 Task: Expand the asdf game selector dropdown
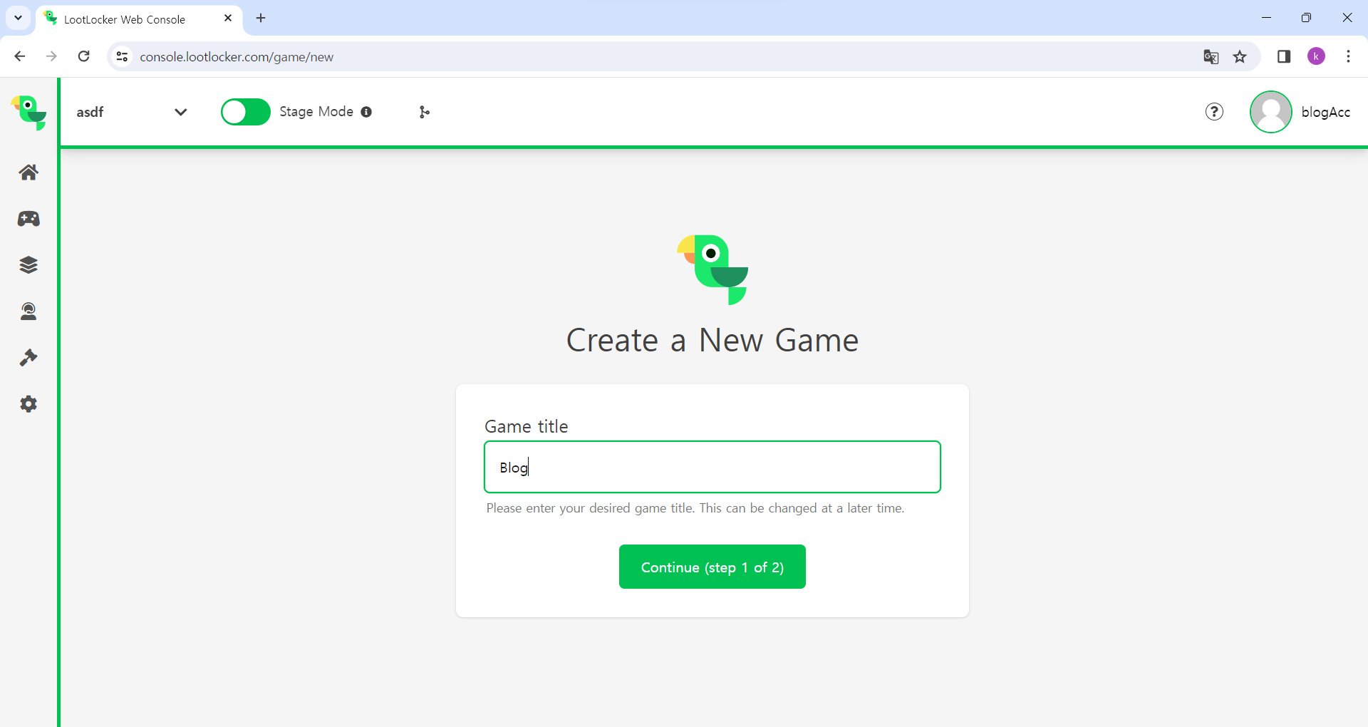pos(132,112)
